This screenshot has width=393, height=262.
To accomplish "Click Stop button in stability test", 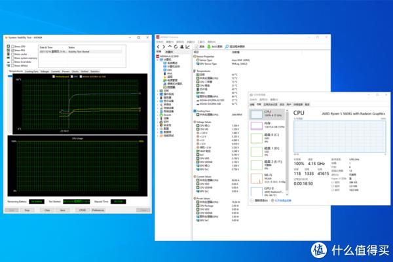I will (27, 210).
